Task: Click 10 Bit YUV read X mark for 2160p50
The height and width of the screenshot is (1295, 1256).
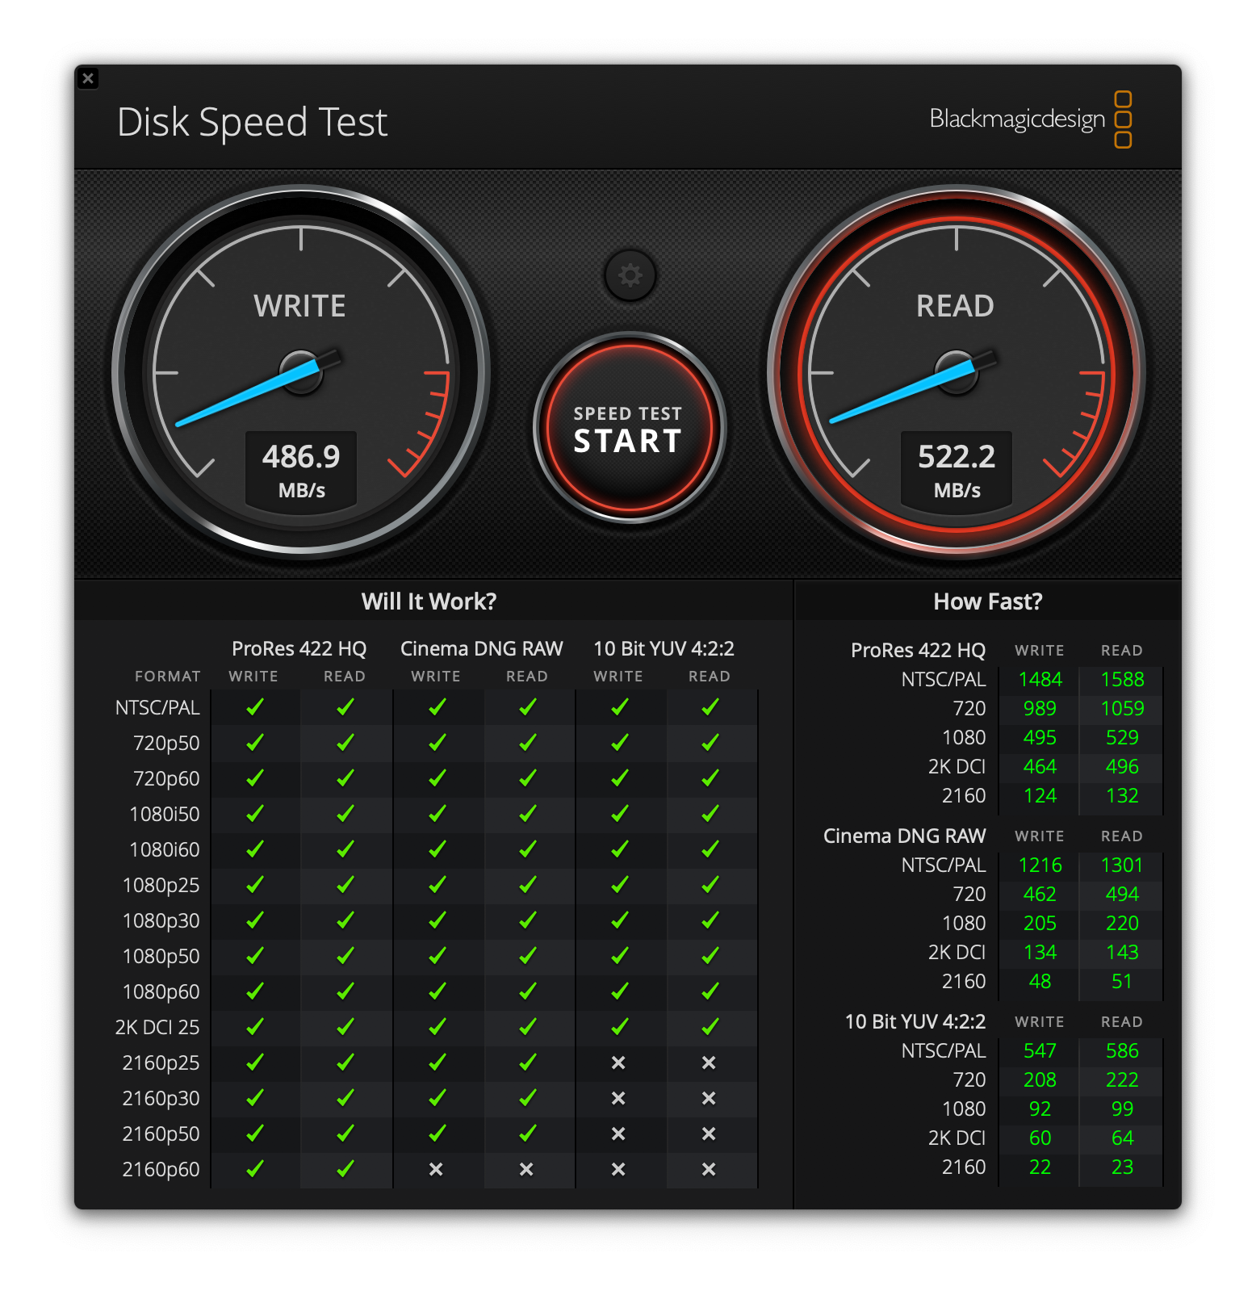Action: point(709,1134)
